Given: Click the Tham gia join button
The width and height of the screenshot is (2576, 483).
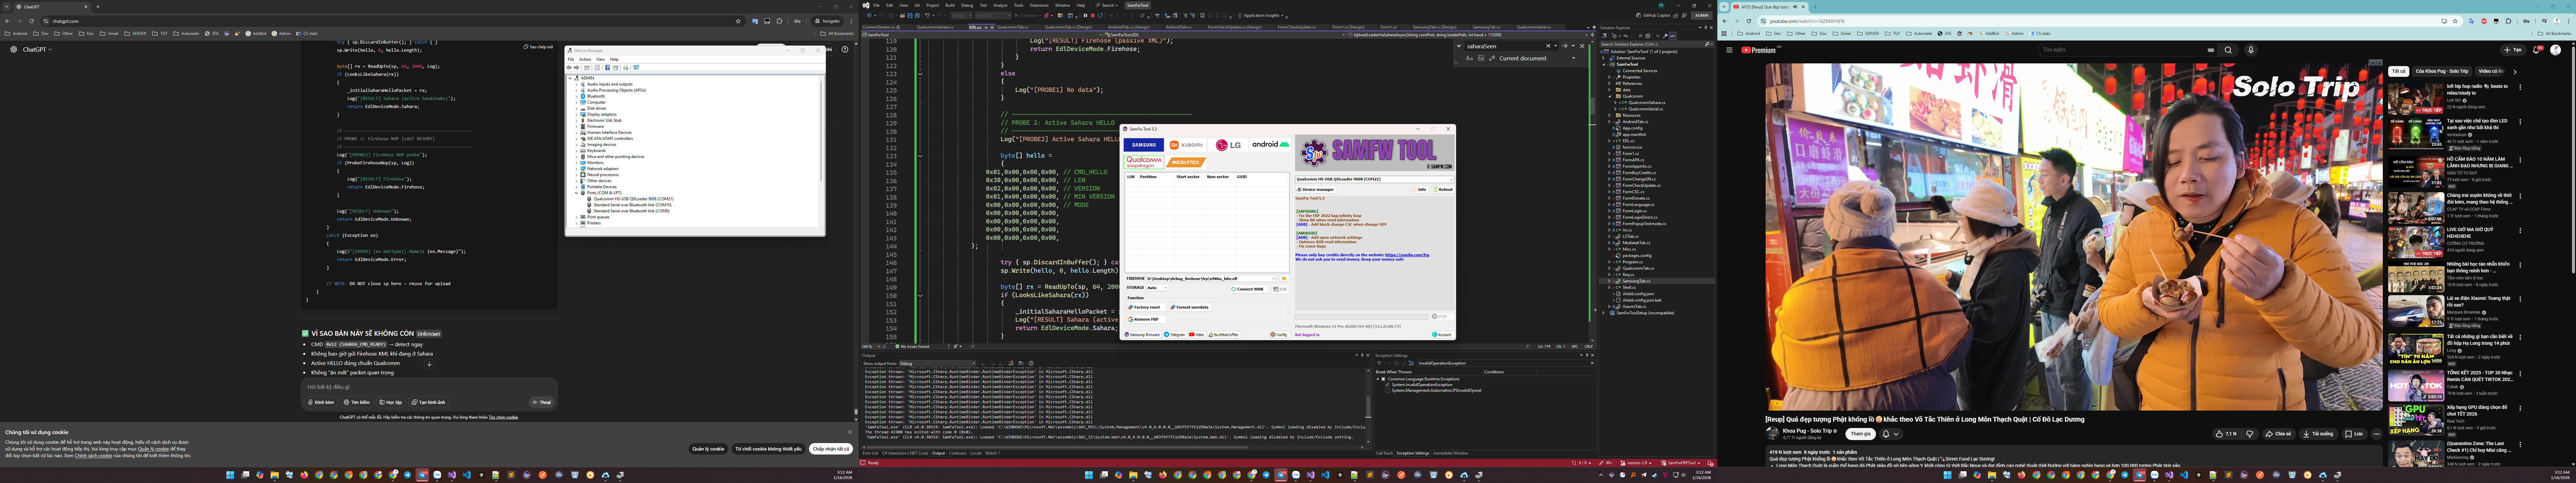Looking at the screenshot, I should (x=1861, y=434).
